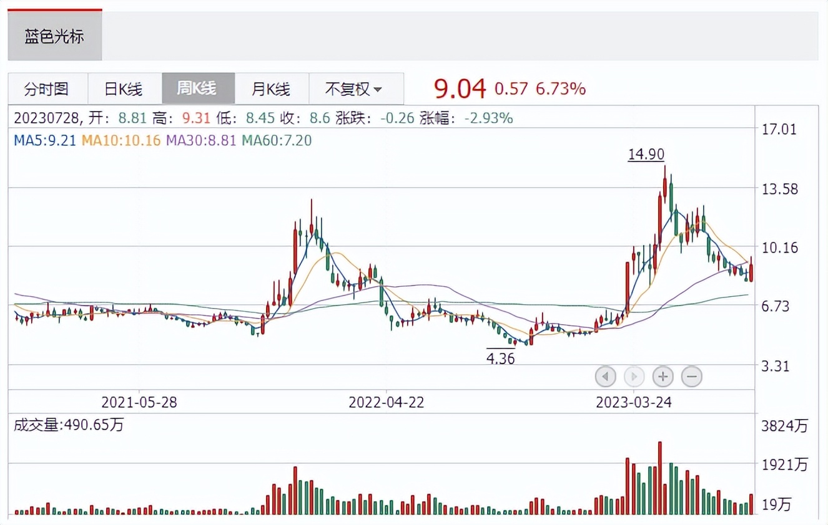Click the current price 9.04
The image size is (828, 525).
tap(460, 89)
